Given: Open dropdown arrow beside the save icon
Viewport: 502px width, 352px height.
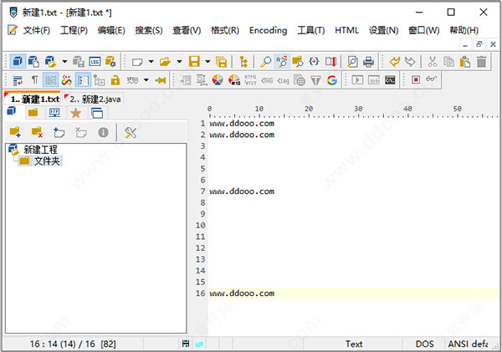Looking at the screenshot, I should coord(207,61).
